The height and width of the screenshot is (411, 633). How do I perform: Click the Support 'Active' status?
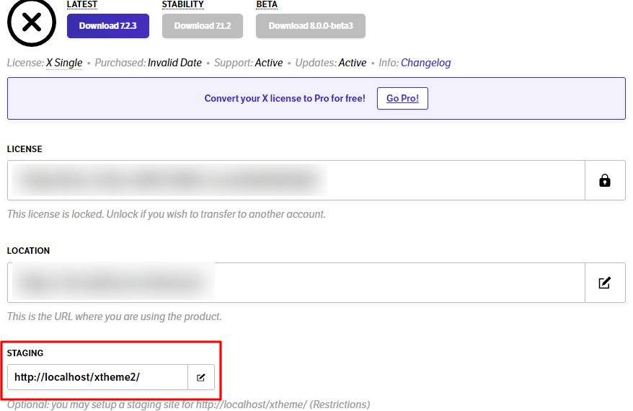(269, 63)
